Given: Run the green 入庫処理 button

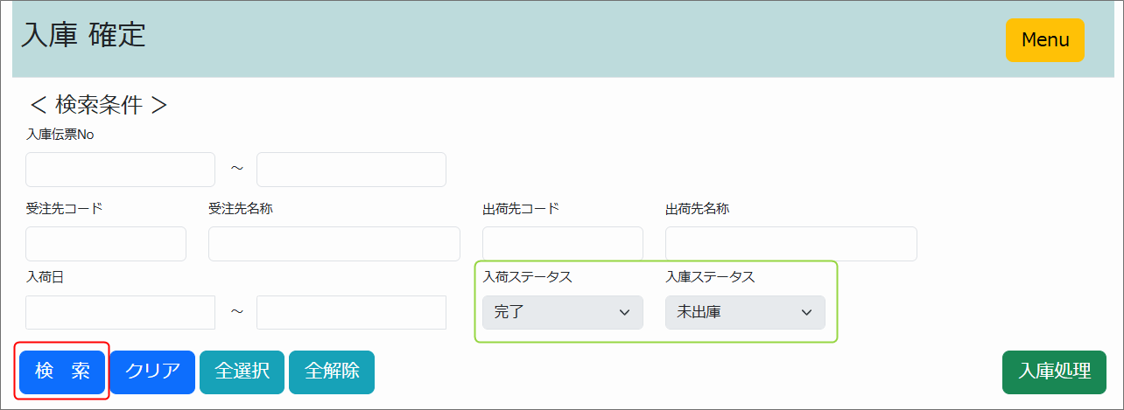Looking at the screenshot, I should [x=1054, y=372].
